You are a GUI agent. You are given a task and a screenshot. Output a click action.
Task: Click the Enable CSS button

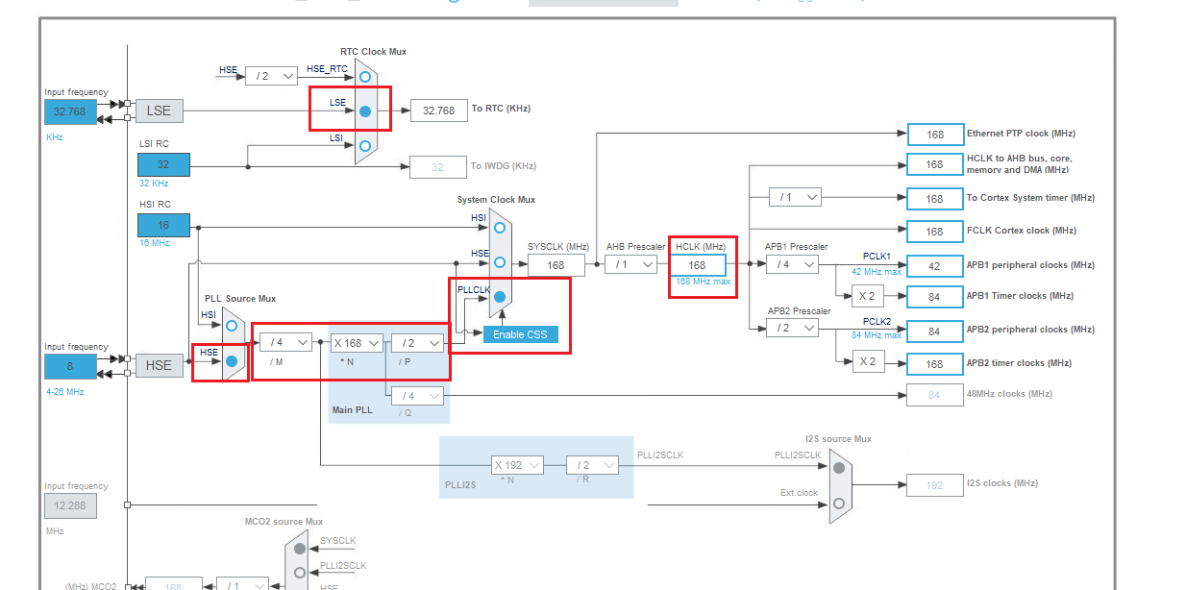click(520, 334)
